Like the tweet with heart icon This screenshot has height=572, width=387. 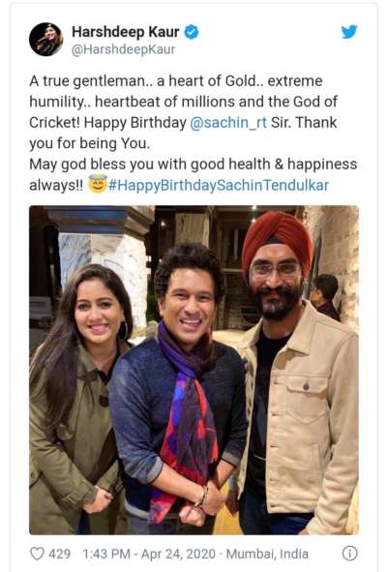point(37,554)
